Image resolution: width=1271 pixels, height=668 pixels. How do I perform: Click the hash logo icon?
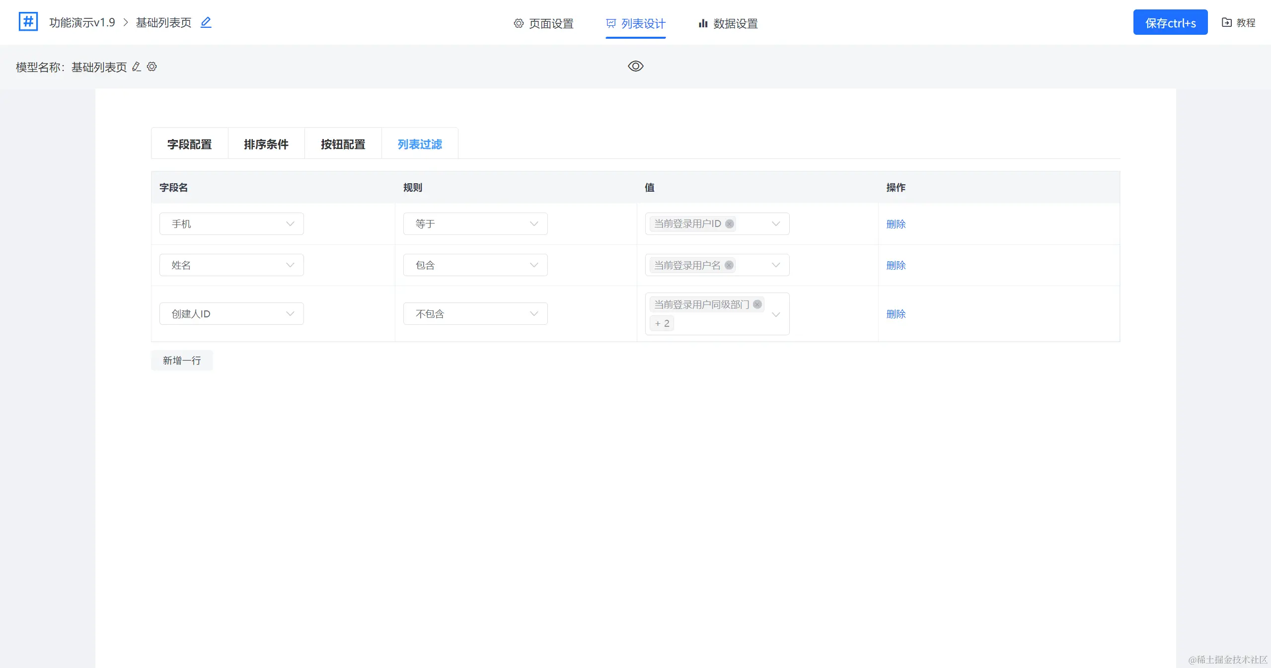point(28,22)
